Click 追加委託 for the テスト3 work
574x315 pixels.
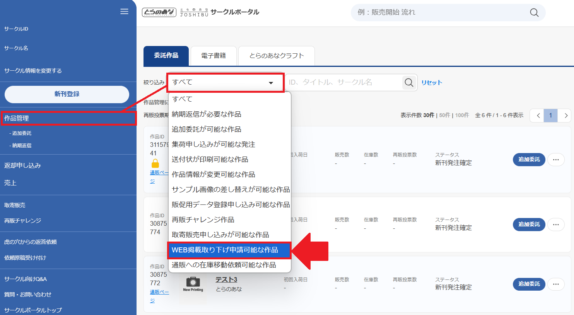tap(529, 284)
